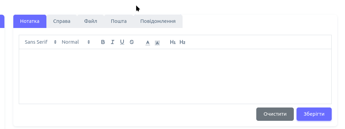Image resolution: width=345 pixels, height=129 pixels.
Task: Focus the note text editor area
Action: point(175,76)
